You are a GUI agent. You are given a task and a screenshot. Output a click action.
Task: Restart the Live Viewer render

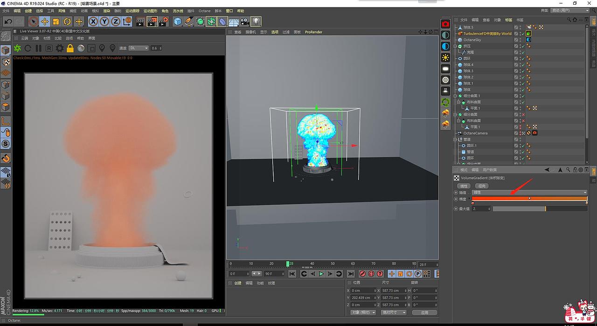(x=28, y=48)
